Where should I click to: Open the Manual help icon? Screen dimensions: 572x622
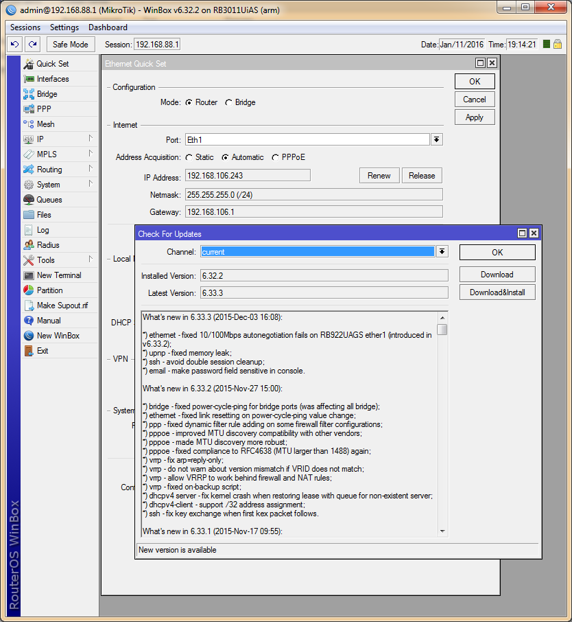(x=29, y=321)
